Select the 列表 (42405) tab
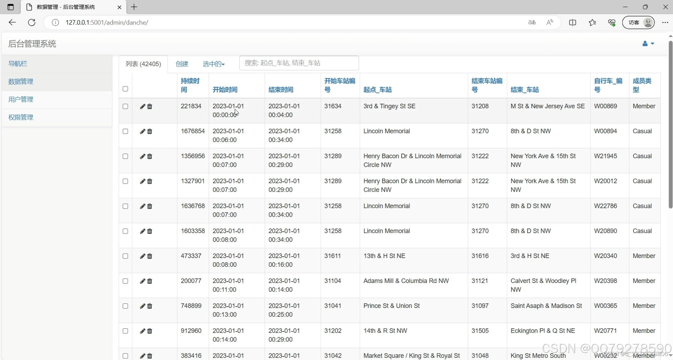Viewport: 673px width, 360px height. [143, 64]
